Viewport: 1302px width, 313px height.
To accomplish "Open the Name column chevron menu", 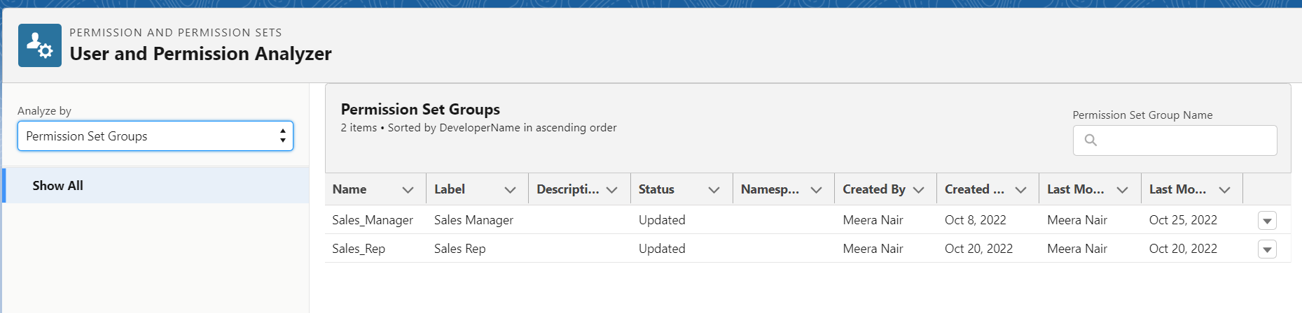I will [x=408, y=190].
